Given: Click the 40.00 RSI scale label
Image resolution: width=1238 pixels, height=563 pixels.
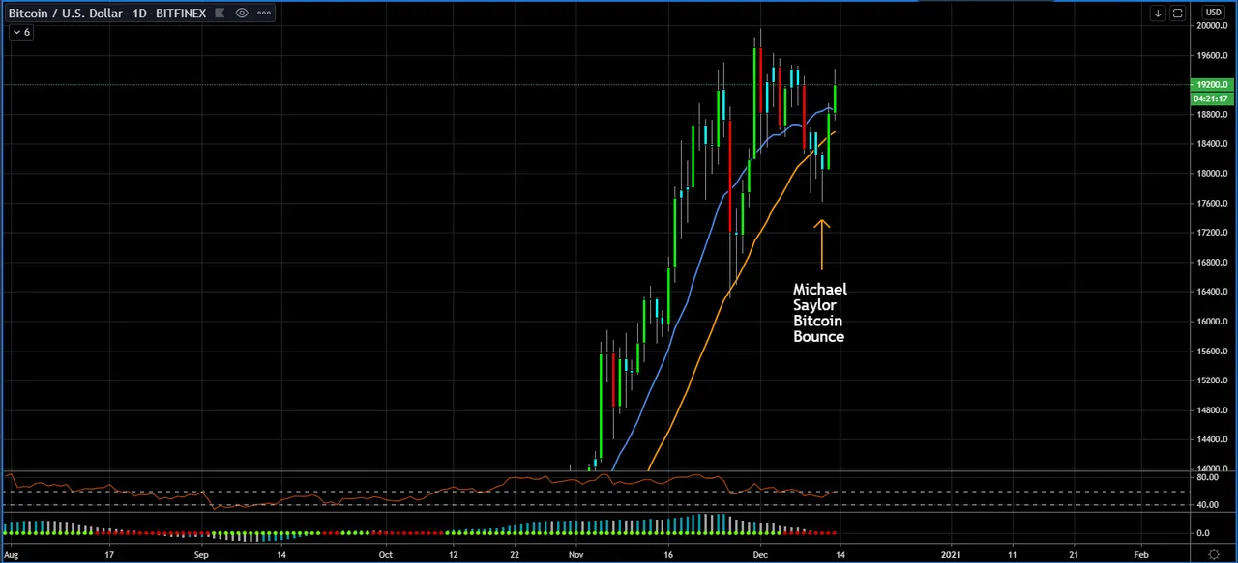Looking at the screenshot, I should pyautogui.click(x=1207, y=505).
